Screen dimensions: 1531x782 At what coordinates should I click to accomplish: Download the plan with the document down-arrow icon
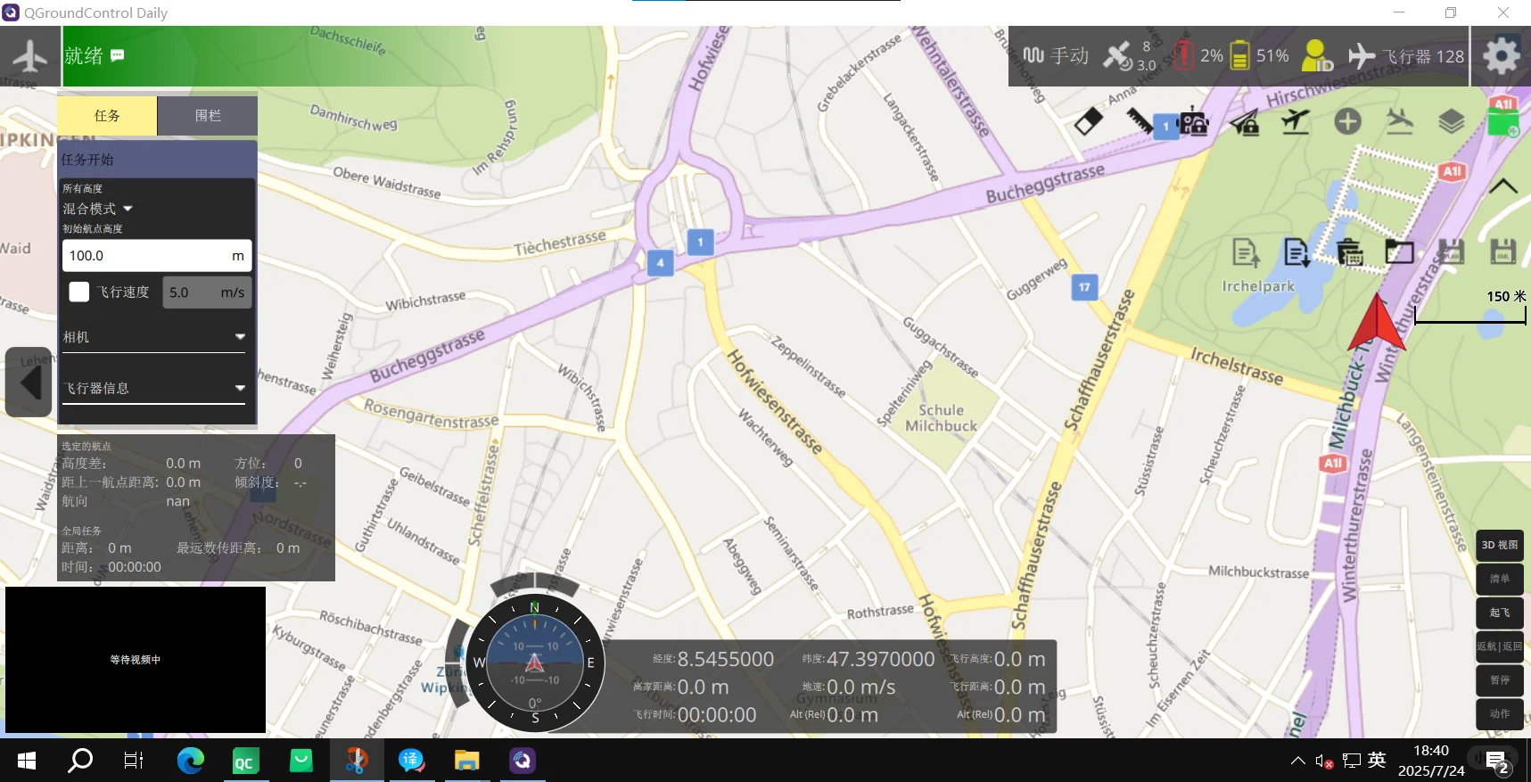tap(1296, 253)
